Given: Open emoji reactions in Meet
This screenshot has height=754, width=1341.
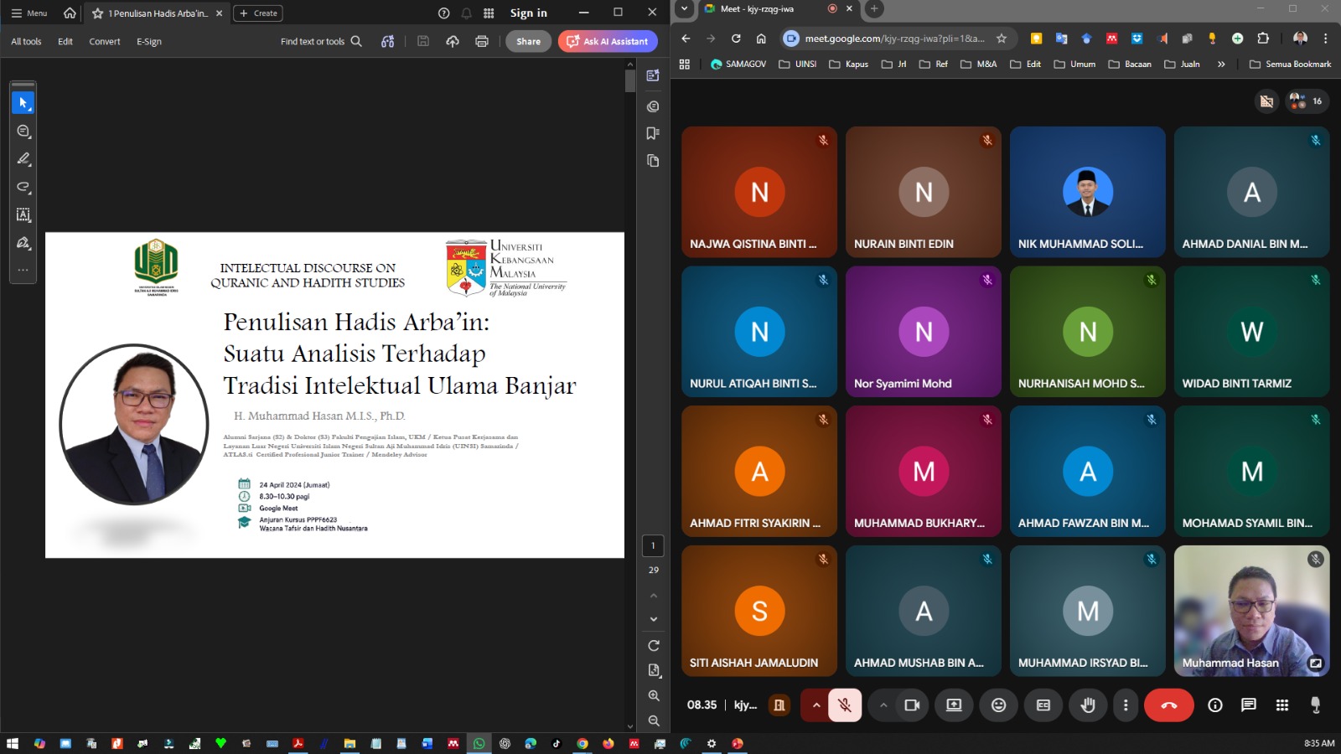Looking at the screenshot, I should (x=998, y=705).
